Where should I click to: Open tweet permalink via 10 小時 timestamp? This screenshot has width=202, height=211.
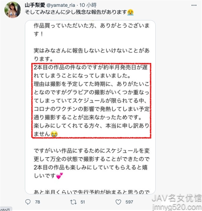tap(88, 5)
